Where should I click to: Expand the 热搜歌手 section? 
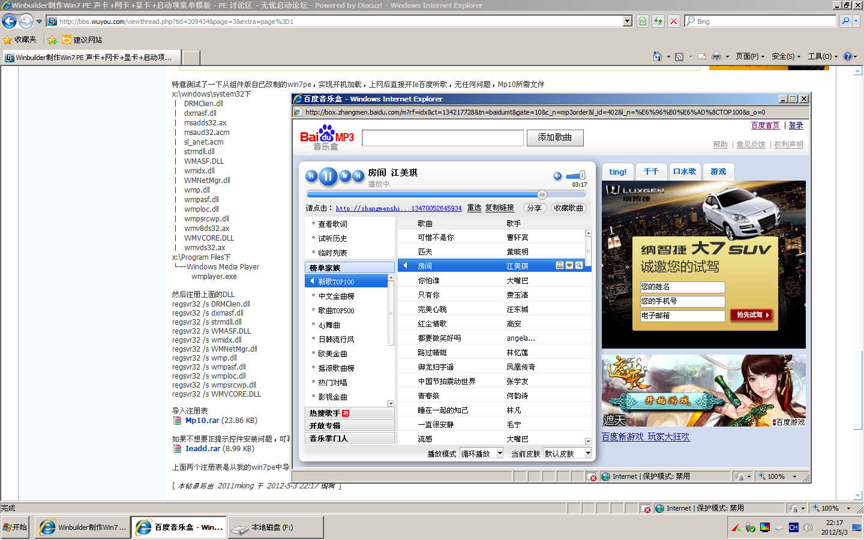(350, 413)
